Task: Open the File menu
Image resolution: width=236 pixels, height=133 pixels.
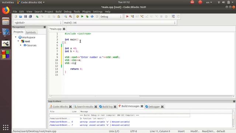Action: point(15,11)
